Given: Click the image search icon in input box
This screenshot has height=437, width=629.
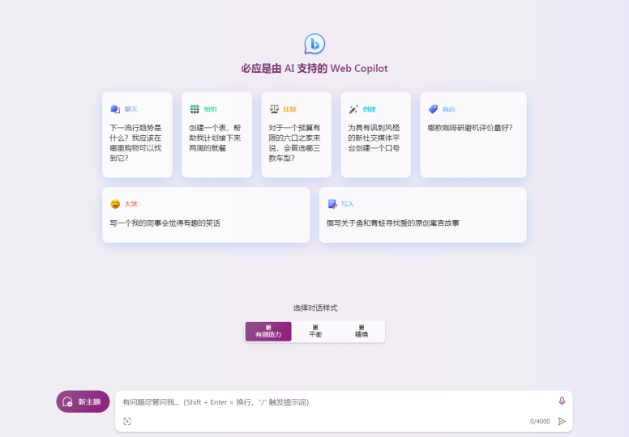Looking at the screenshot, I should pyautogui.click(x=127, y=422).
